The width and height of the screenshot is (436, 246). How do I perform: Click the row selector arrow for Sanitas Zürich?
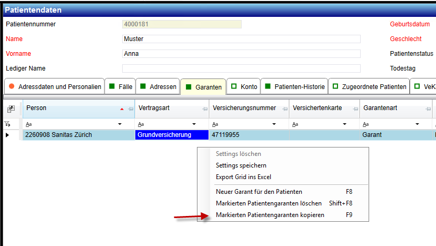(7, 135)
